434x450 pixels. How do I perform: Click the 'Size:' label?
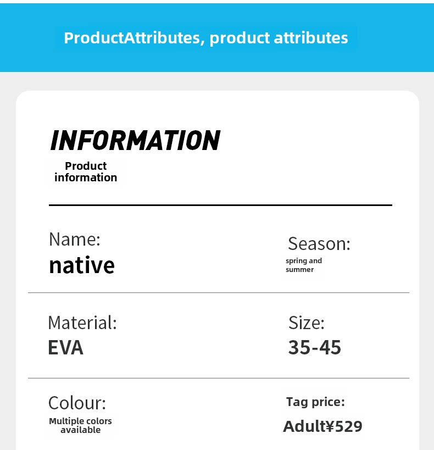coord(306,323)
